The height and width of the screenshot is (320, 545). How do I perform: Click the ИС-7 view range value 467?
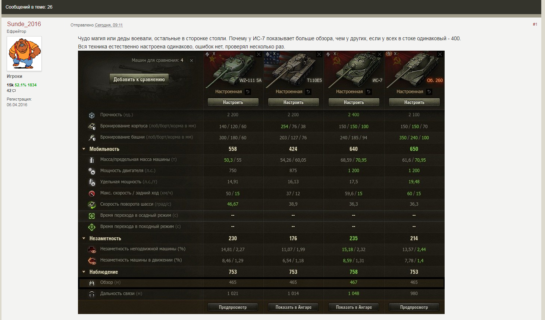coord(354,282)
